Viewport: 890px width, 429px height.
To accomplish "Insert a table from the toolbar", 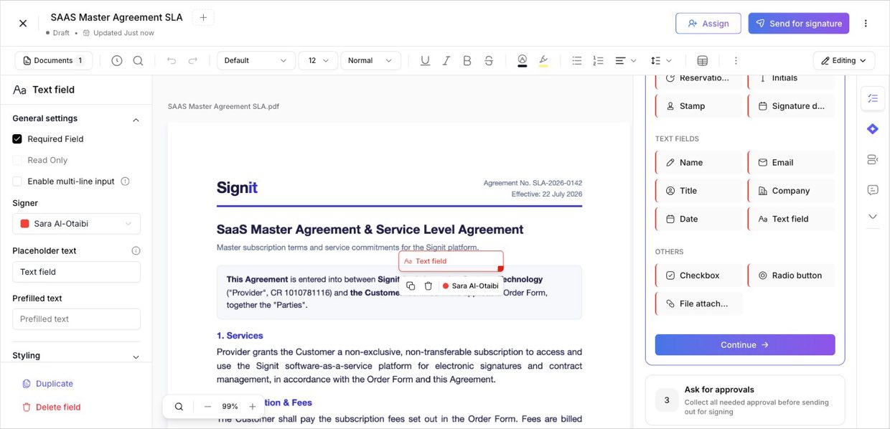I will pos(703,60).
